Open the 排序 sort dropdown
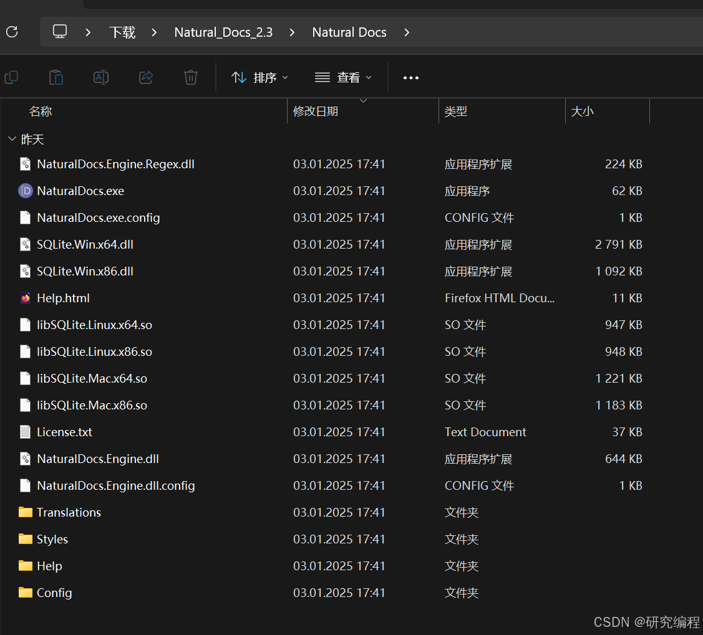Screen dimensions: 703x635 tap(260, 77)
